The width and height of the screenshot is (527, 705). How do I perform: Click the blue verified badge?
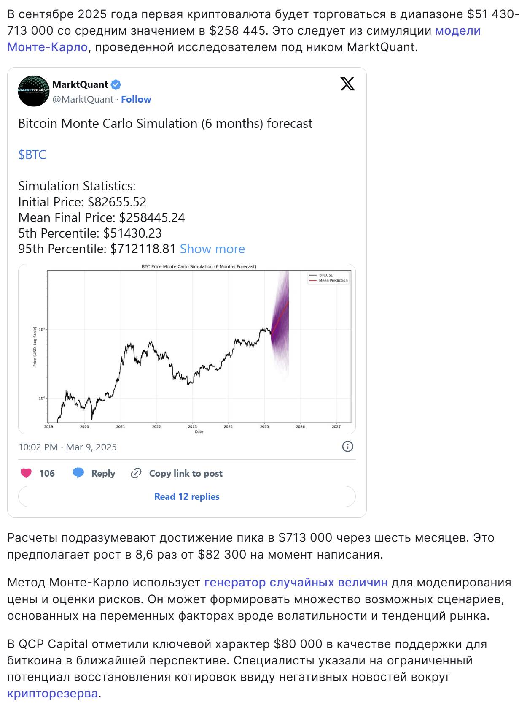116,84
